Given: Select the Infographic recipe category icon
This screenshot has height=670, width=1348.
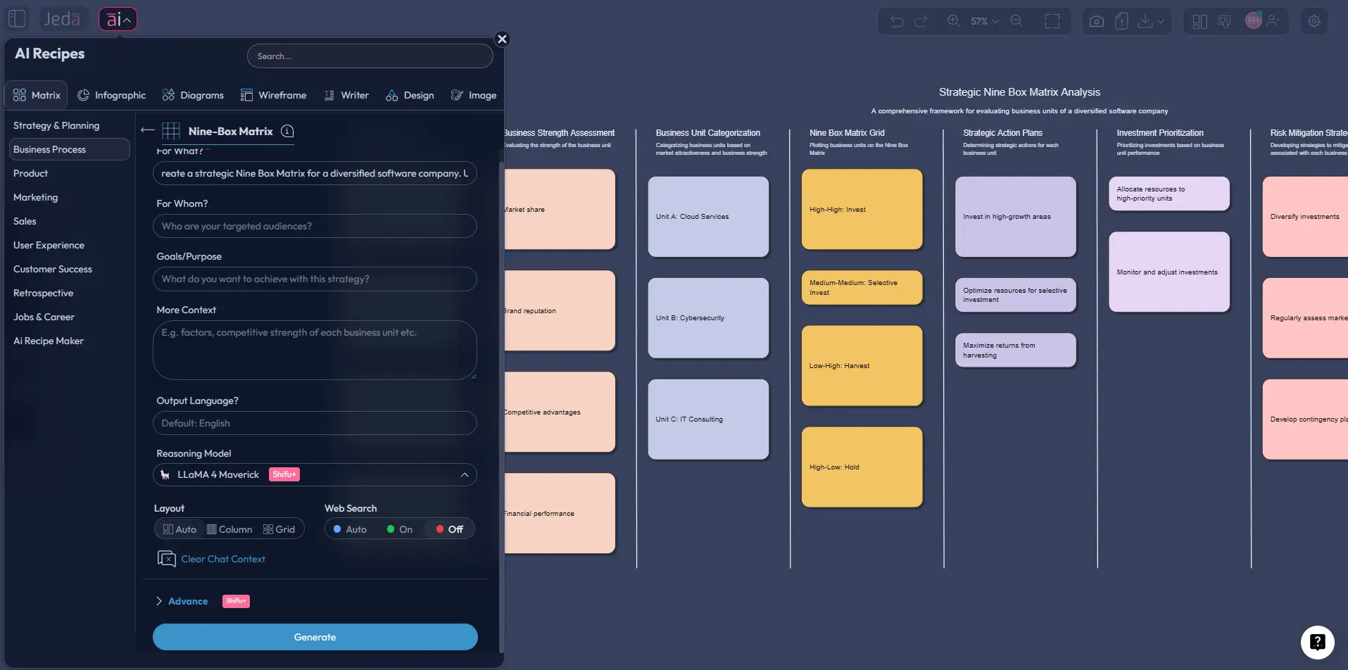Looking at the screenshot, I should pos(83,95).
